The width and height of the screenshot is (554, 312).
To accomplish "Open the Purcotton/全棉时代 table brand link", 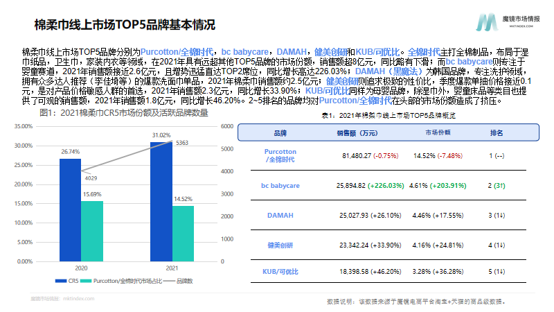I will point(280,155).
